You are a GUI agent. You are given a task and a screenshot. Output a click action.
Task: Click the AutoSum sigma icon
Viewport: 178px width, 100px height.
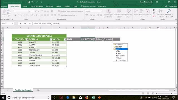pos(154,10)
